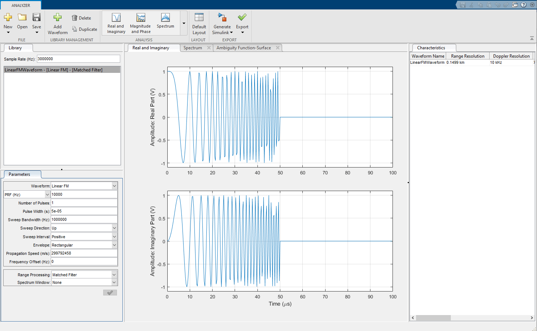Viewport: 537px width, 331px height.
Task: Switch to the Ambiguity Function-Surface tab
Action: click(244, 47)
